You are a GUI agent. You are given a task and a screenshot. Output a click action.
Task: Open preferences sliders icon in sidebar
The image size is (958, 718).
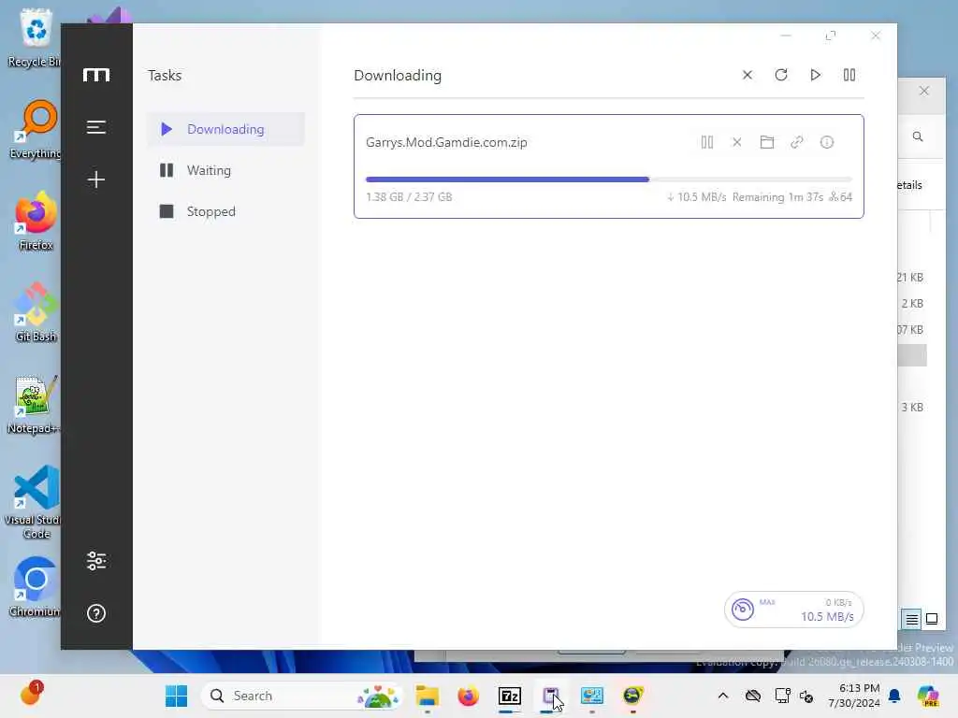pos(96,561)
